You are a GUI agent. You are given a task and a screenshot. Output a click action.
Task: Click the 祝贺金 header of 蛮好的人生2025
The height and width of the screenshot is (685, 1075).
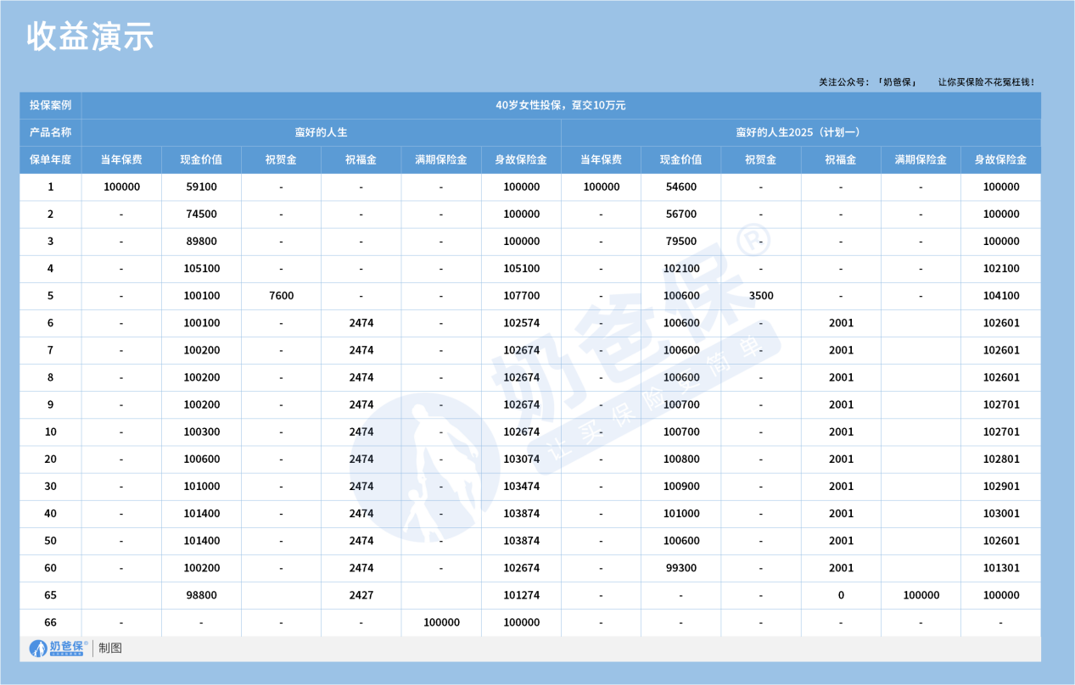click(760, 159)
